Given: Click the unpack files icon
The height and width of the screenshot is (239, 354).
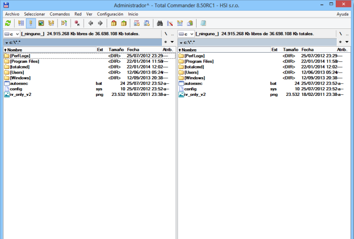Looking at the screenshot, I should [123, 23].
